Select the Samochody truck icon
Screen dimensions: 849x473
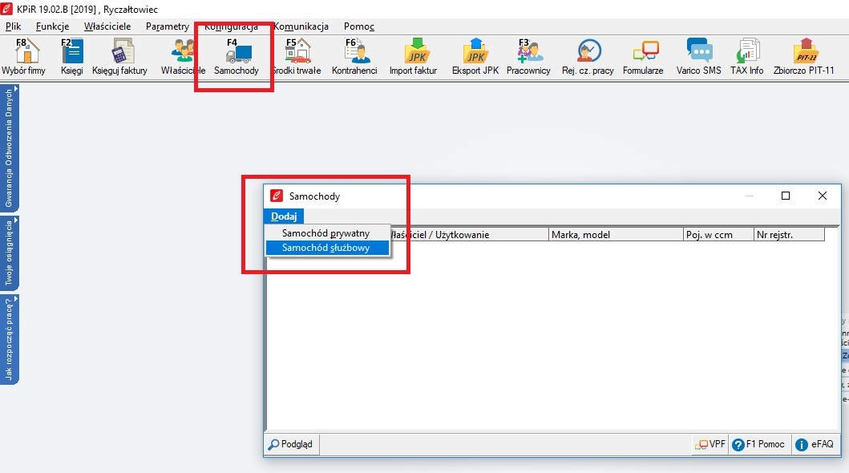point(237,57)
